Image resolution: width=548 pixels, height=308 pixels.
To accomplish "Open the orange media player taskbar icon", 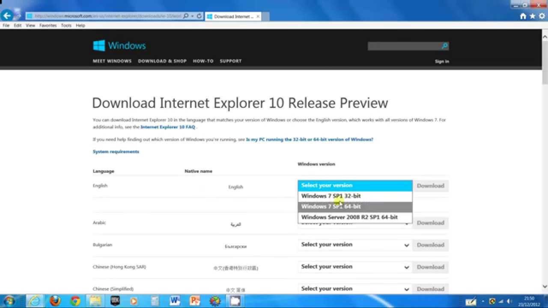I will tap(135, 301).
